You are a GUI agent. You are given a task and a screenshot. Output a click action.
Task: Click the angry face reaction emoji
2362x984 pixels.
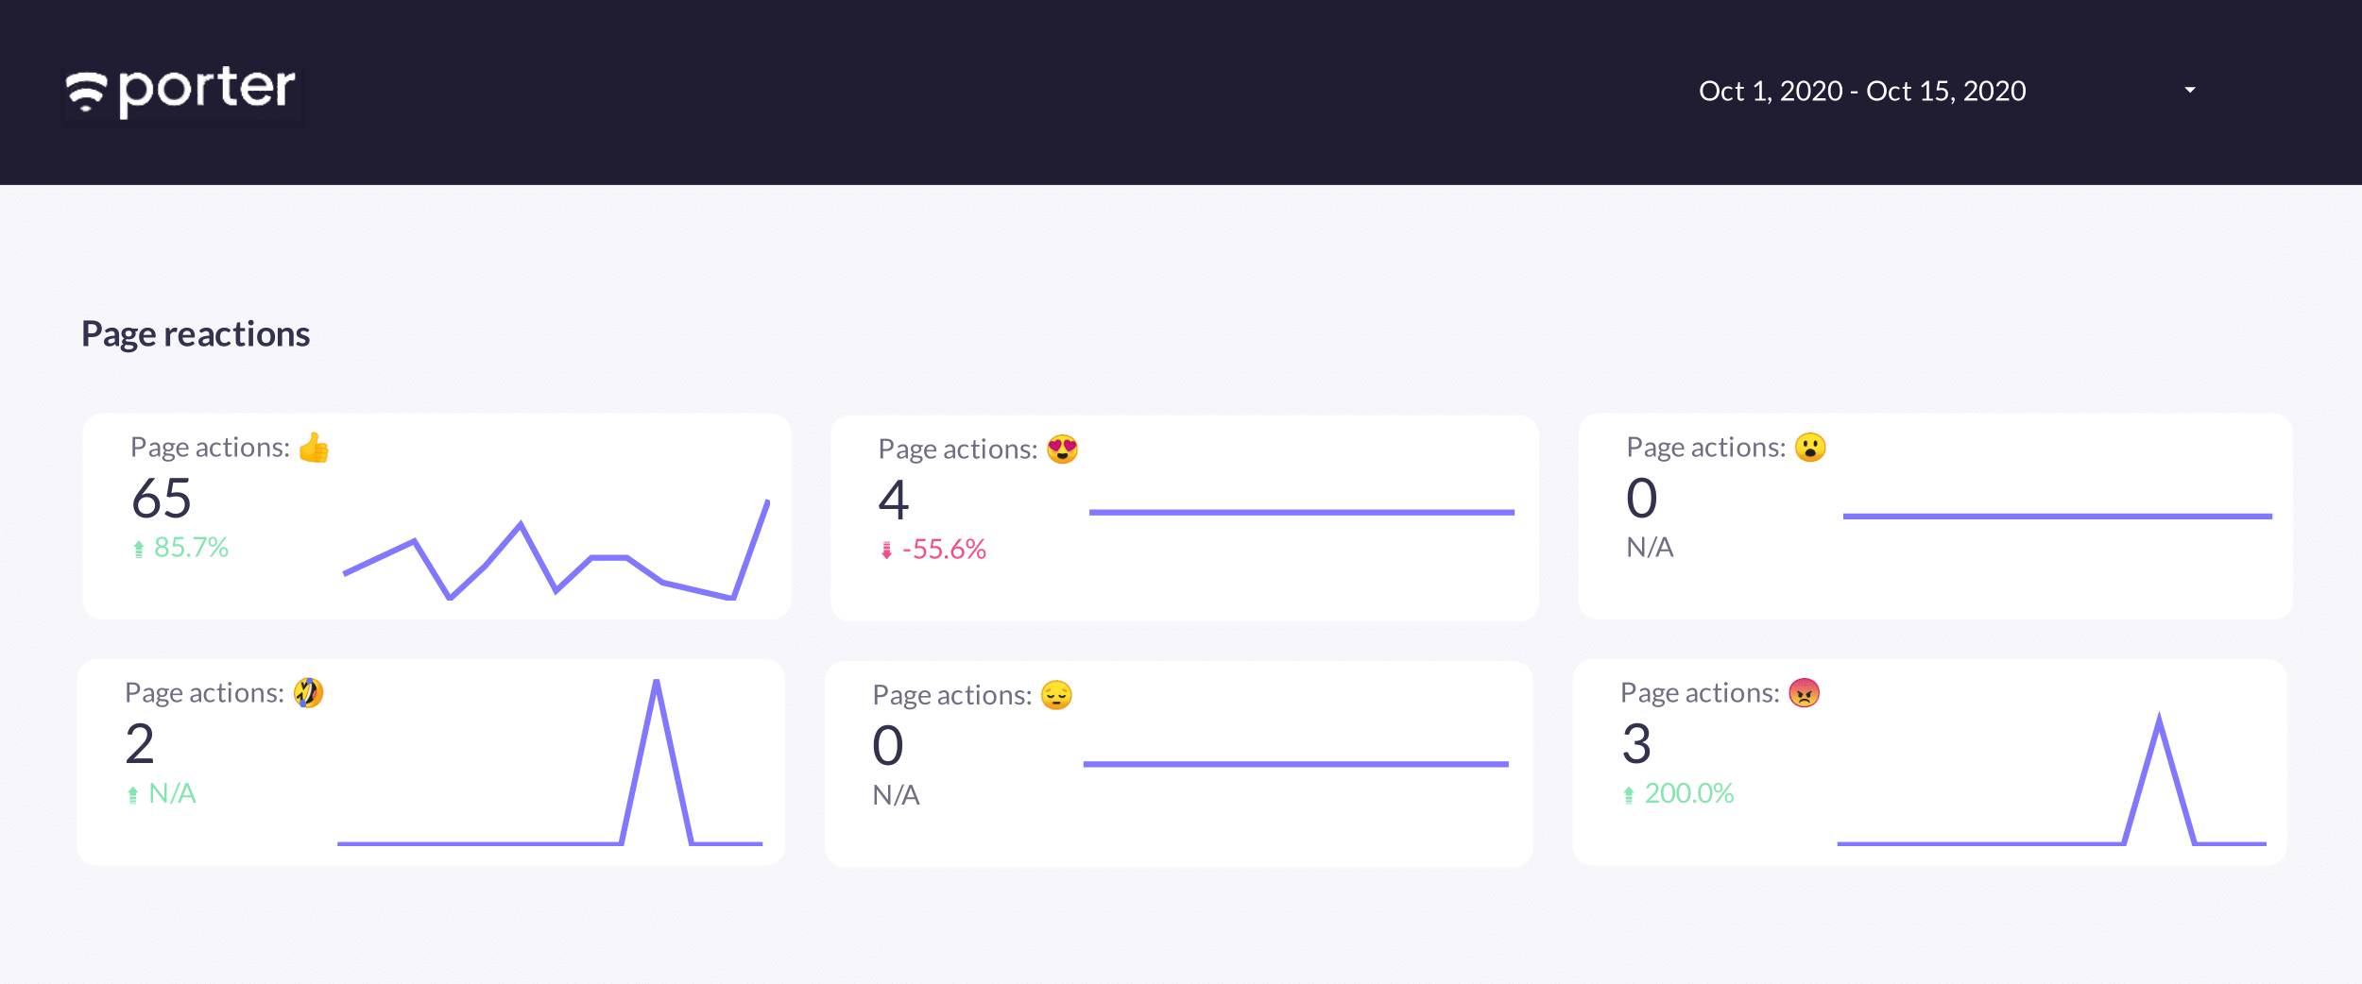click(1805, 693)
